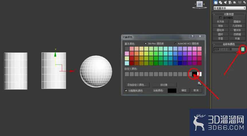Open the 标准基本体 dropdown list
Image resolution: width=247 pixels, height=136 pixels.
(230, 8)
